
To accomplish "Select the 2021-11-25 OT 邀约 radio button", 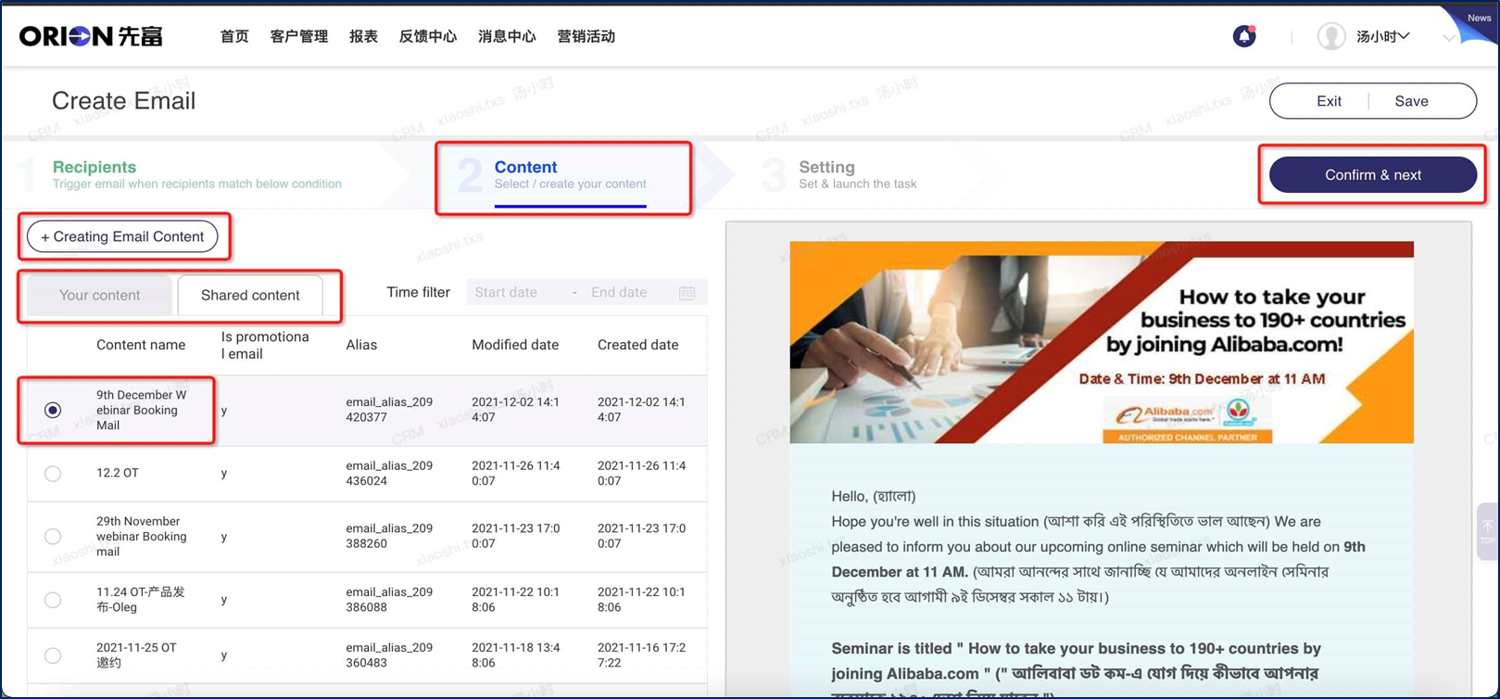I will [53, 655].
